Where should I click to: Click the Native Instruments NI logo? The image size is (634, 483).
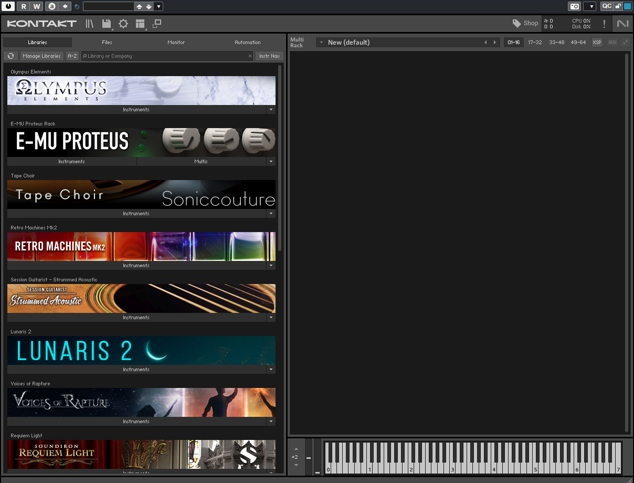point(623,24)
